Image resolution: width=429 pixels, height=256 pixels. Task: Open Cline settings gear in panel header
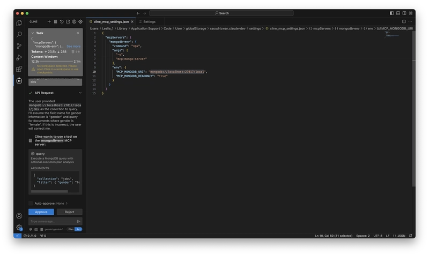(80, 21)
